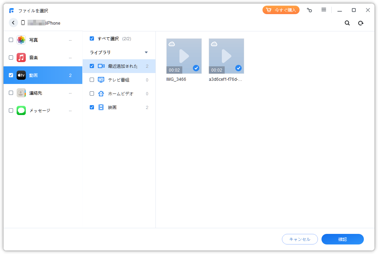Click the 今すぐ購入 purchase button
Viewport: 378px width, 254px height.
[281, 10]
